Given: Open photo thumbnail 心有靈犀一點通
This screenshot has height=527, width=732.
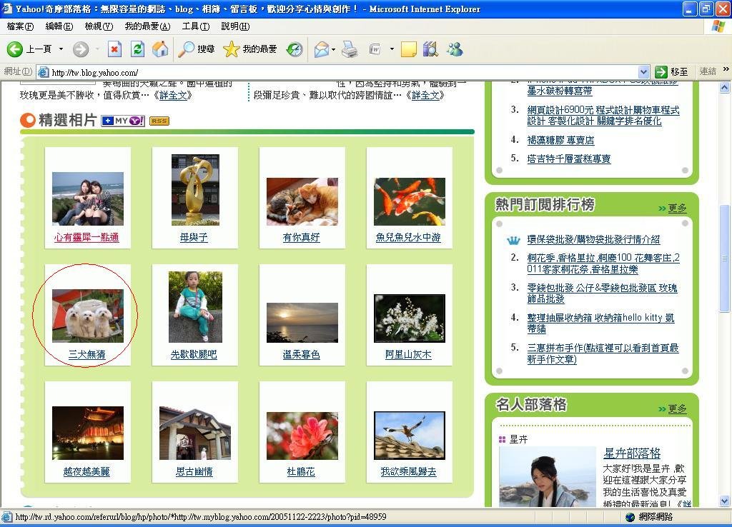Looking at the screenshot, I should (88, 199).
